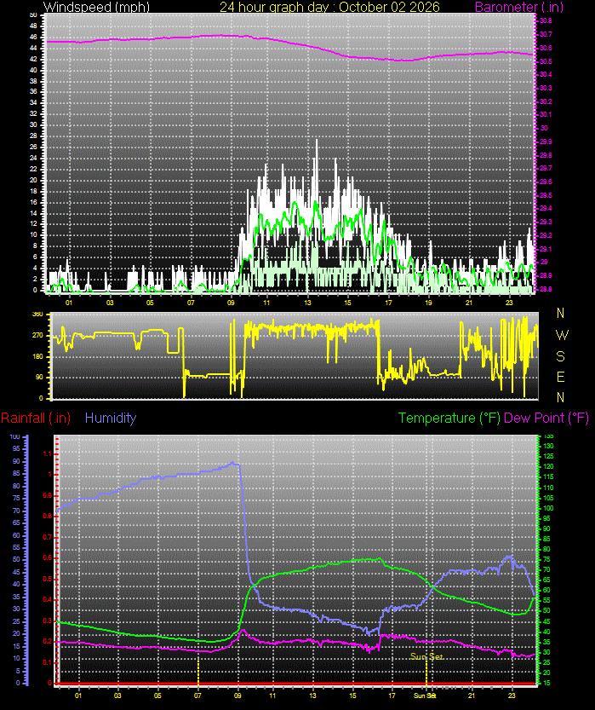Click hour '07' on the lower graph time axis
The height and width of the screenshot is (710, 595).
pyautogui.click(x=197, y=696)
